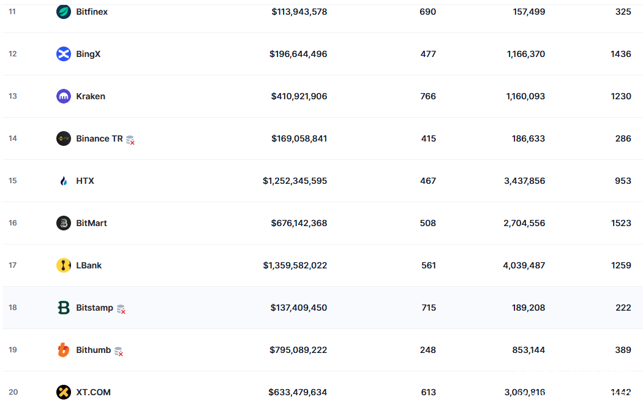Click the icon beside Bithumb name
The height and width of the screenshot is (413, 643).
118,351
